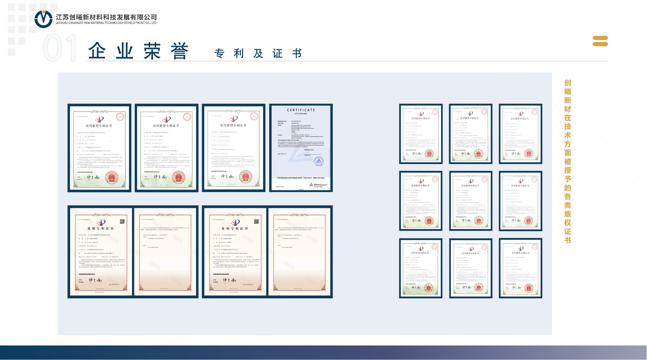Select the company name 江苏创曦新材料科技发展有限公司
Screen dimensions: 647x360
(106, 17)
